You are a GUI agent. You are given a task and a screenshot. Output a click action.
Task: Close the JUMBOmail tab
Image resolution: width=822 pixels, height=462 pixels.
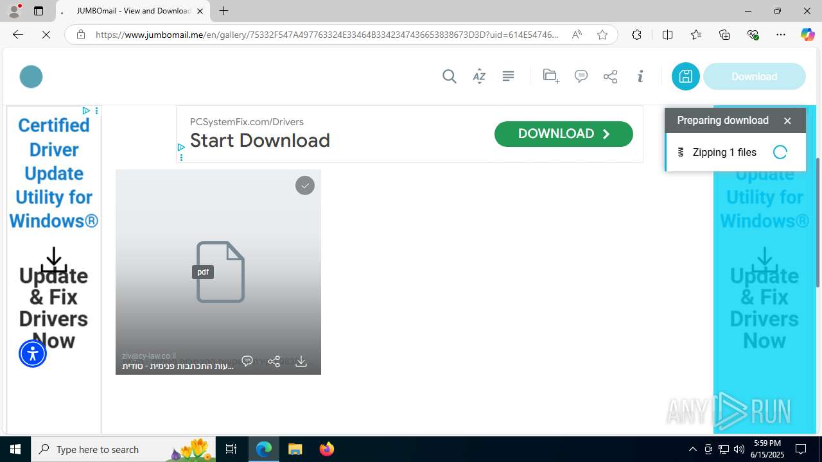(x=200, y=11)
